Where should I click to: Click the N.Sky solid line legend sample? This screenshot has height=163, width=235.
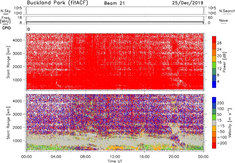coord(6,14)
